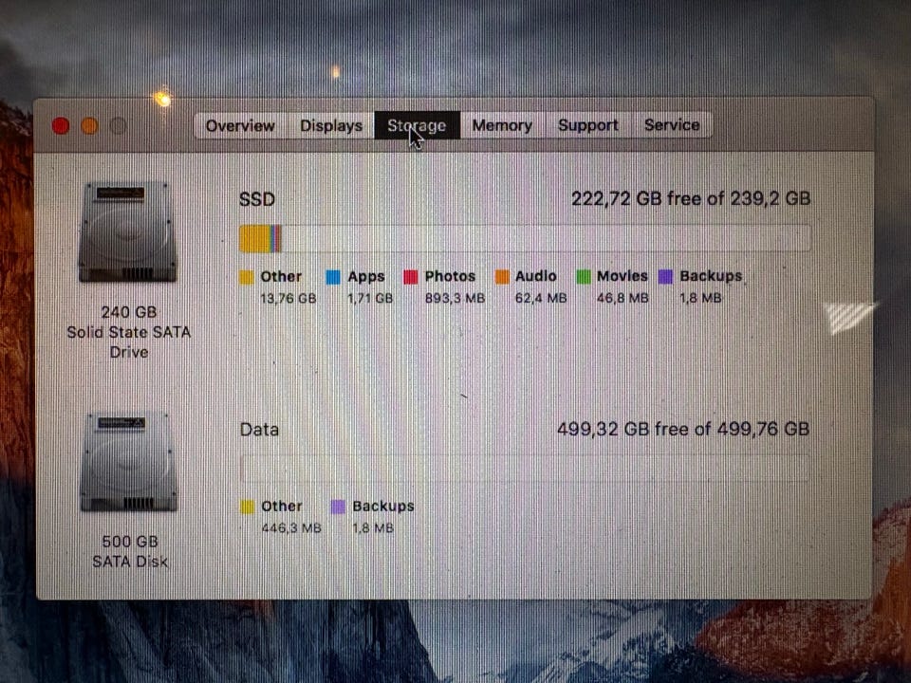Click the SSD volume name
911x683 pixels.
point(257,199)
